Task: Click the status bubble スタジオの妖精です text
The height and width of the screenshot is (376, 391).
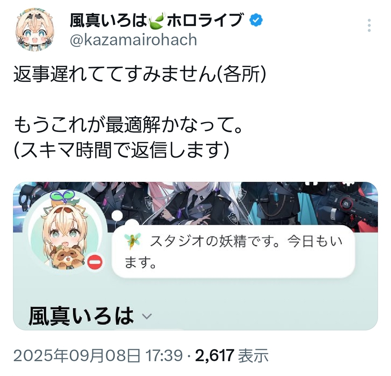Action: (233, 251)
